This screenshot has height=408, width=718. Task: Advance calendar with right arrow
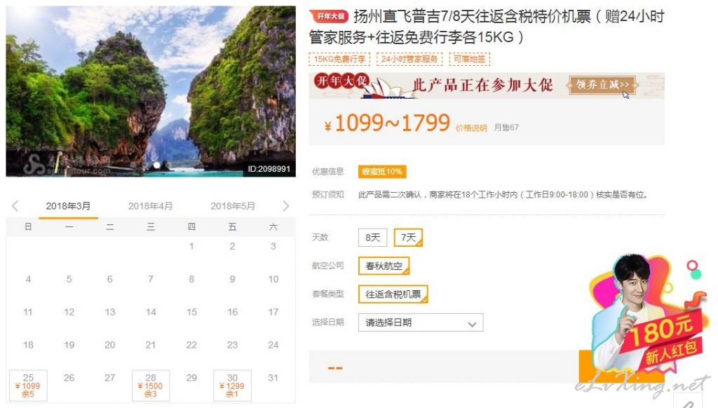[x=286, y=206]
